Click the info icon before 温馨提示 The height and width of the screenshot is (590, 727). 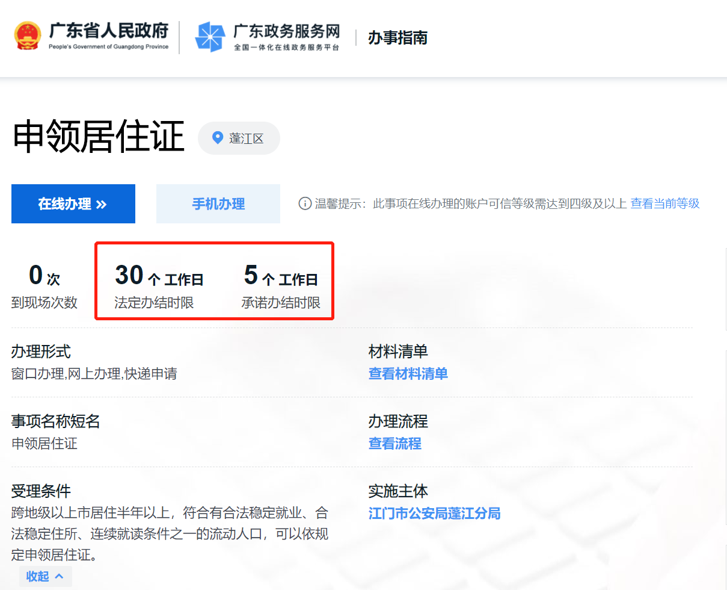pos(305,203)
